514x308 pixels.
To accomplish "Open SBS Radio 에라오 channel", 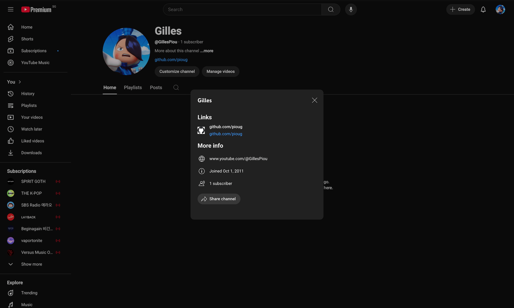I will point(35,205).
